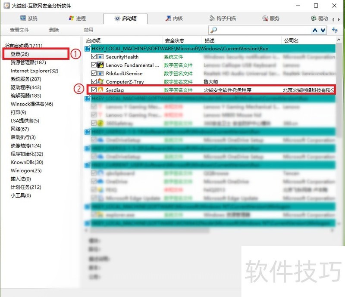The width and height of the screenshot is (345, 297).
Task: Select 小工具(0) category
Action: (x=21, y=195)
